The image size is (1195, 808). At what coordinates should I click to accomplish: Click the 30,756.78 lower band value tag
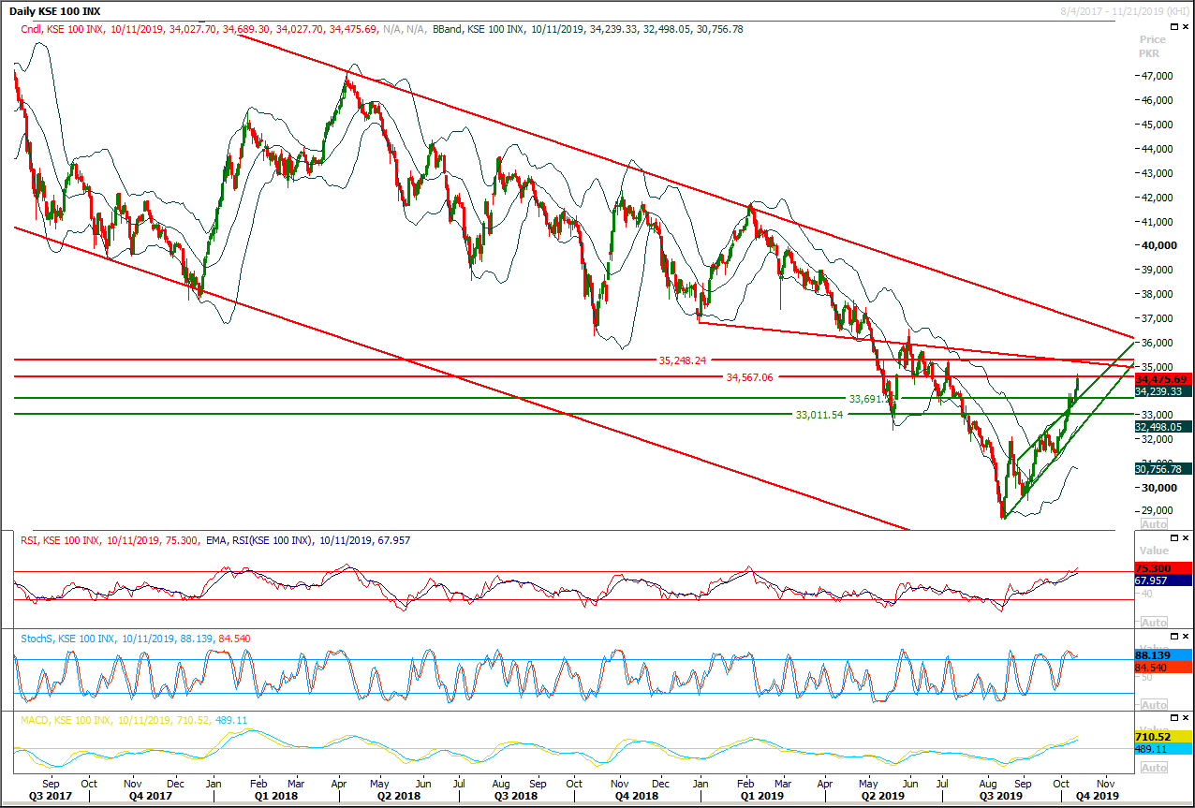click(x=1162, y=469)
